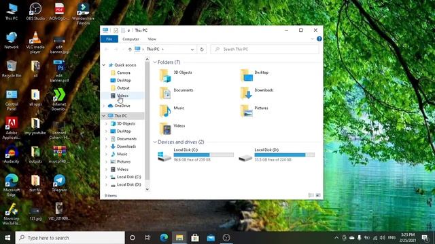Select Music in navigation tree
Image resolution: width=435 pixels, height=244 pixels.
click(x=122, y=154)
